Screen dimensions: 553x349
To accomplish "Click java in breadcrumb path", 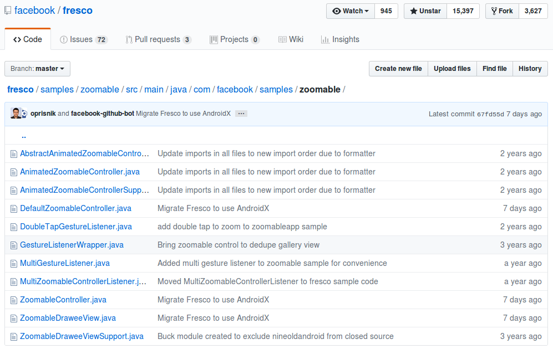I will (x=179, y=89).
